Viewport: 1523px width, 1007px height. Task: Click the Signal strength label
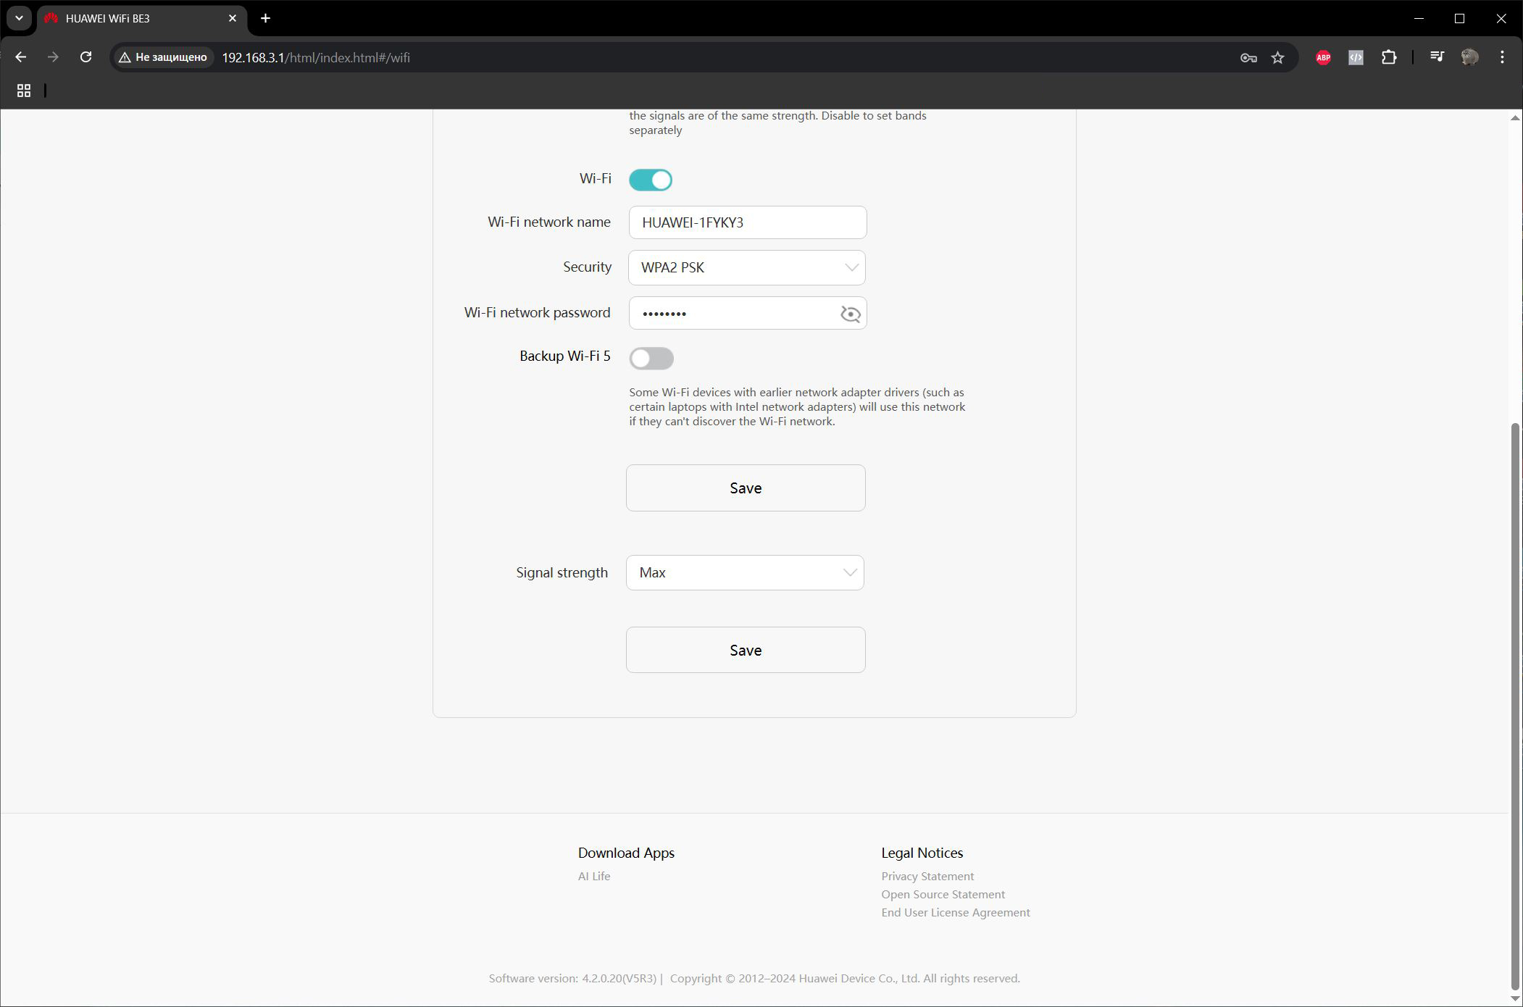click(562, 572)
